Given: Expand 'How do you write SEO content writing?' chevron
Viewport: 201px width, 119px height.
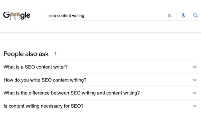Looking at the screenshot, I should pyautogui.click(x=195, y=80).
